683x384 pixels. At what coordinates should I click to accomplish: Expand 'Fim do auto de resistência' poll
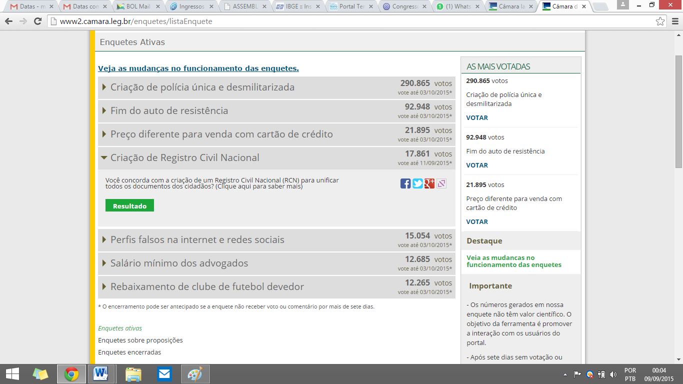169,111
